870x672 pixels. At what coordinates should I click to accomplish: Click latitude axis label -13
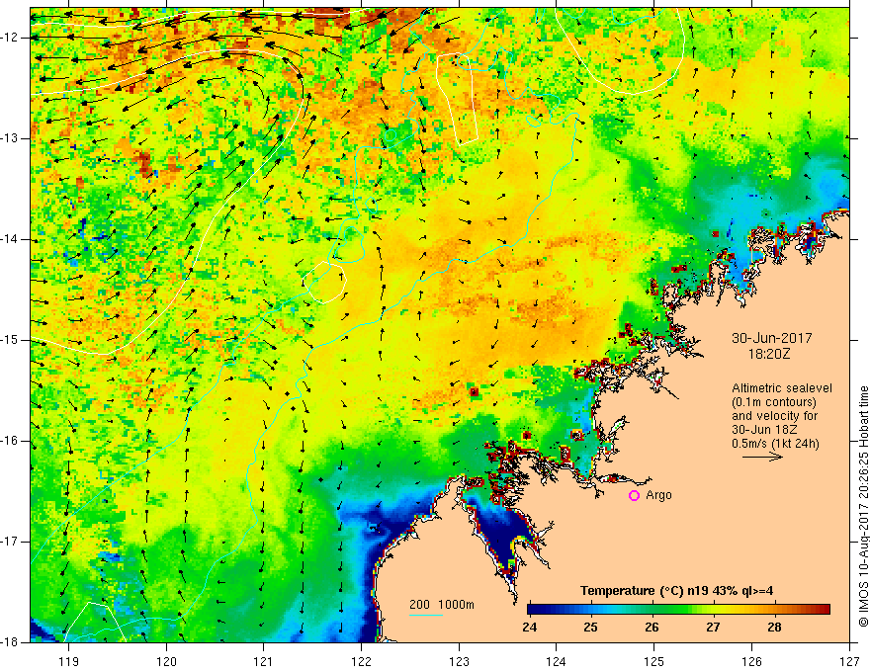pos(11,138)
